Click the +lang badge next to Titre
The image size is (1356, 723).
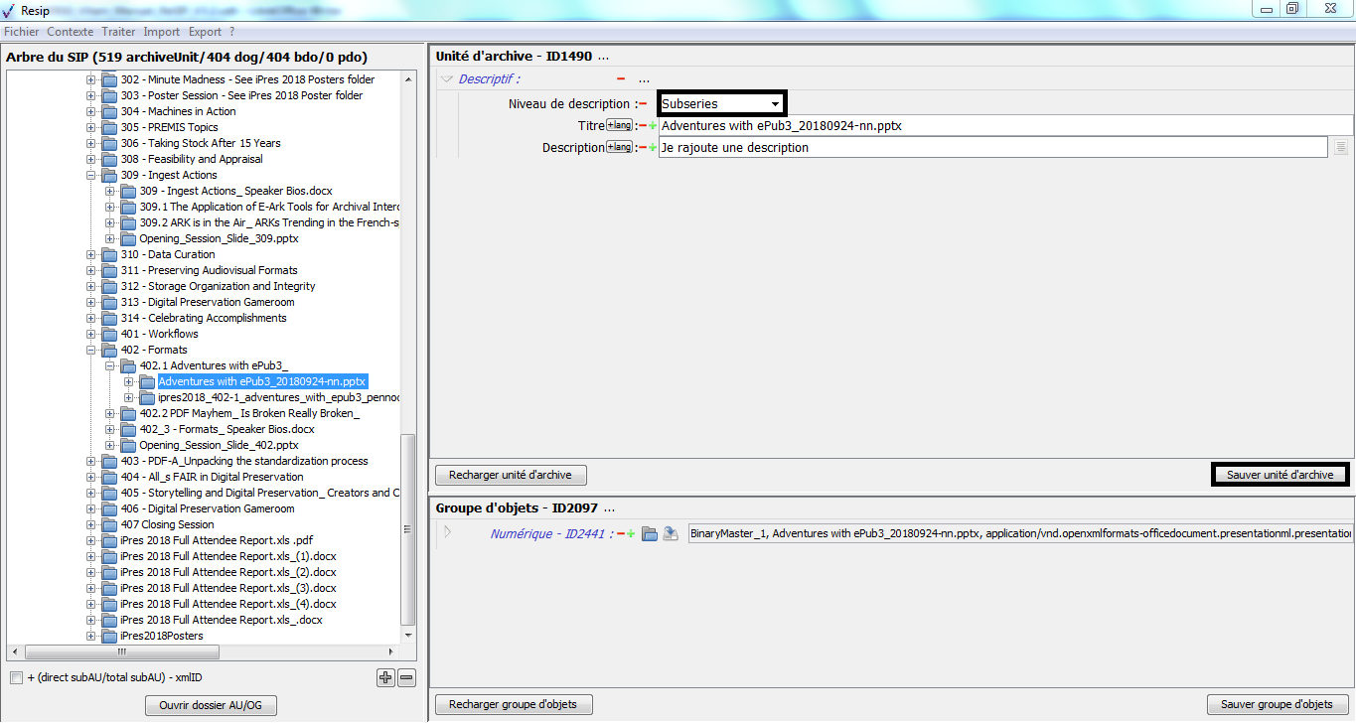(619, 125)
